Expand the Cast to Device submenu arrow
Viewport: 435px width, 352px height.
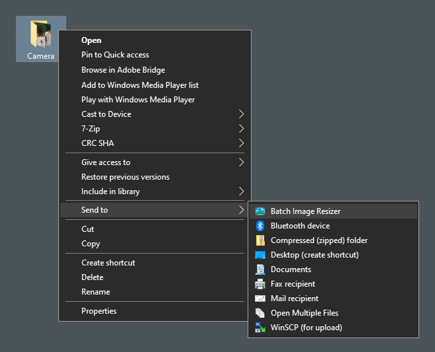pos(242,114)
